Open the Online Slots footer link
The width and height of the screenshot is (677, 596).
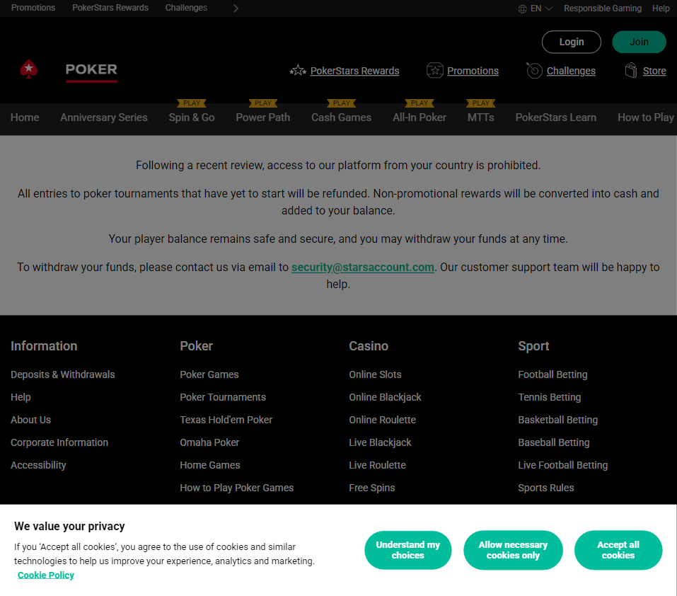pos(375,374)
